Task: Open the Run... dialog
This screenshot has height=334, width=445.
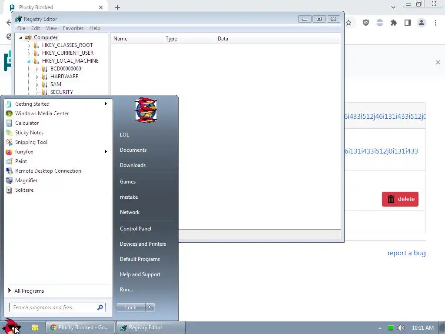Action: [x=126, y=290]
